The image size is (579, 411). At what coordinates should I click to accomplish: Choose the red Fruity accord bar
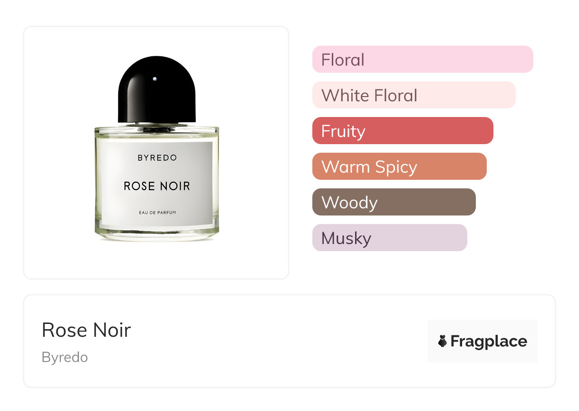pyautogui.click(x=403, y=131)
